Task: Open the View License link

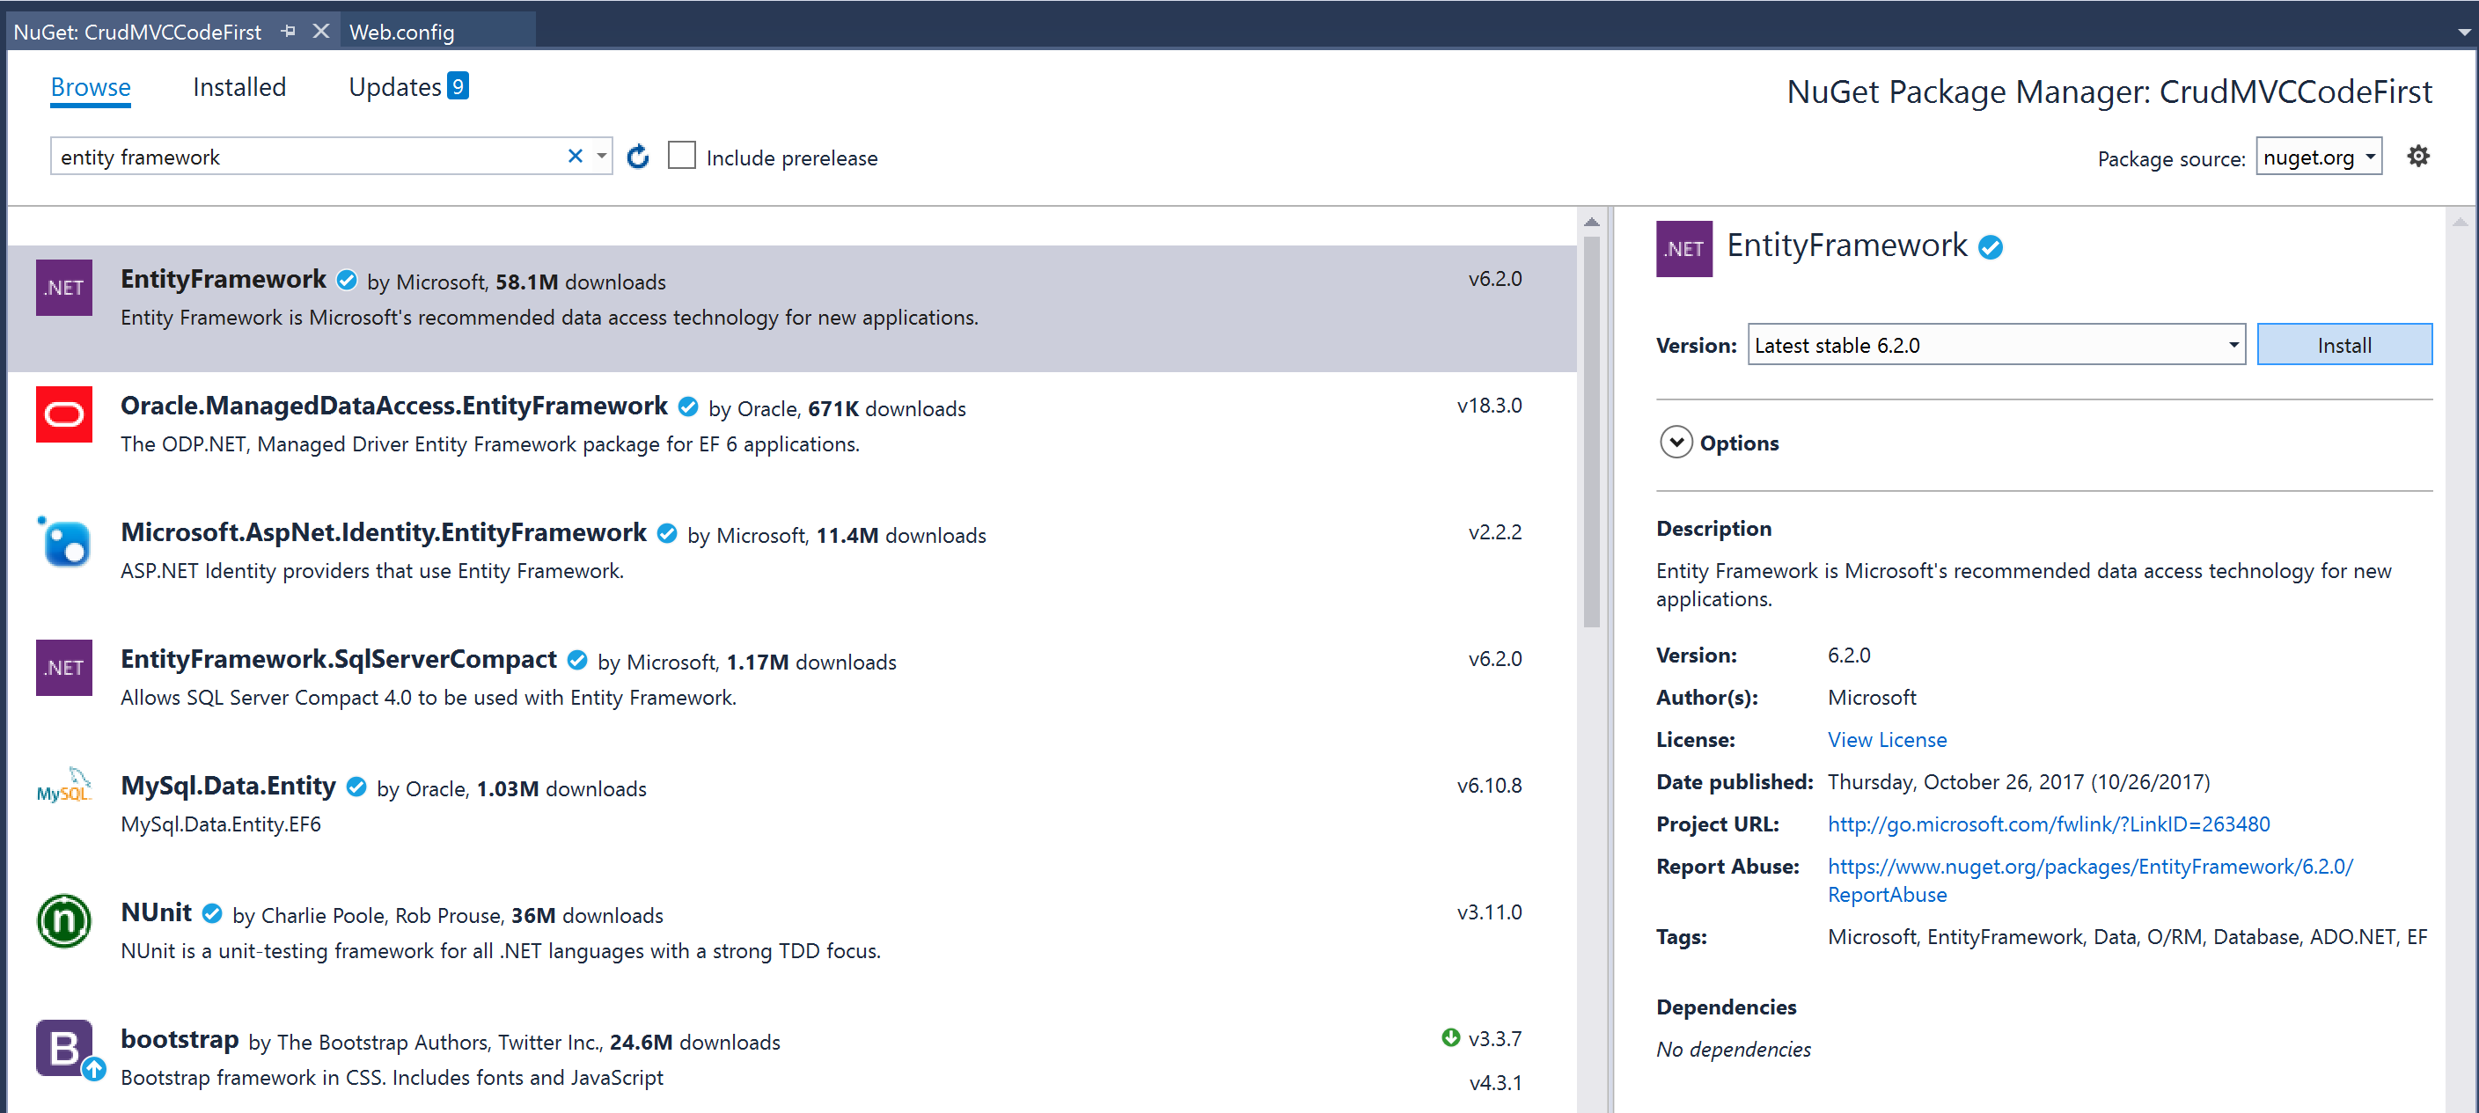Action: point(1886,740)
